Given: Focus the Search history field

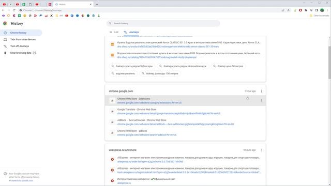Looking at the screenshot, I should (163, 23).
